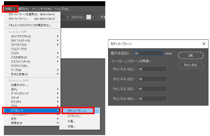210x136 pixels.
Task: Expand the パスファインダー(F) submenu
Action: point(21,61)
